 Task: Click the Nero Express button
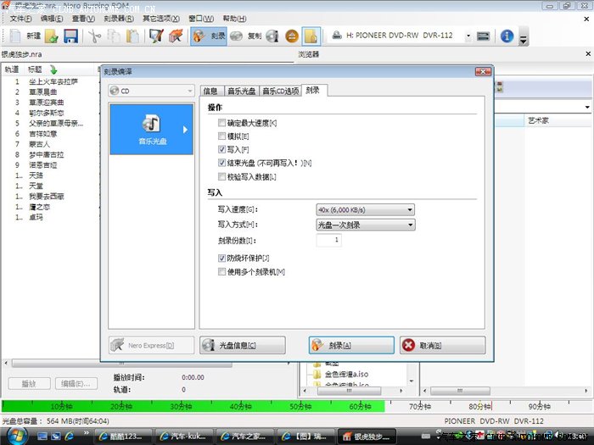coord(151,346)
